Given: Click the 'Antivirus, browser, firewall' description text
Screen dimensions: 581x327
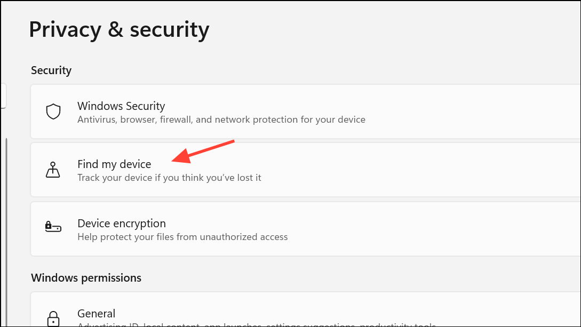Looking at the screenshot, I should click(x=221, y=119).
